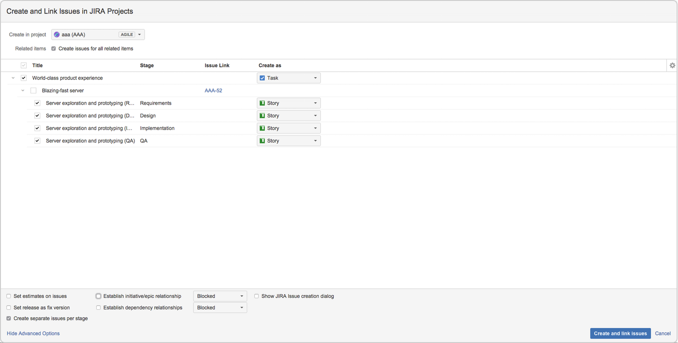Click the Title column header
Screen dimensions: 678x343
coord(38,65)
